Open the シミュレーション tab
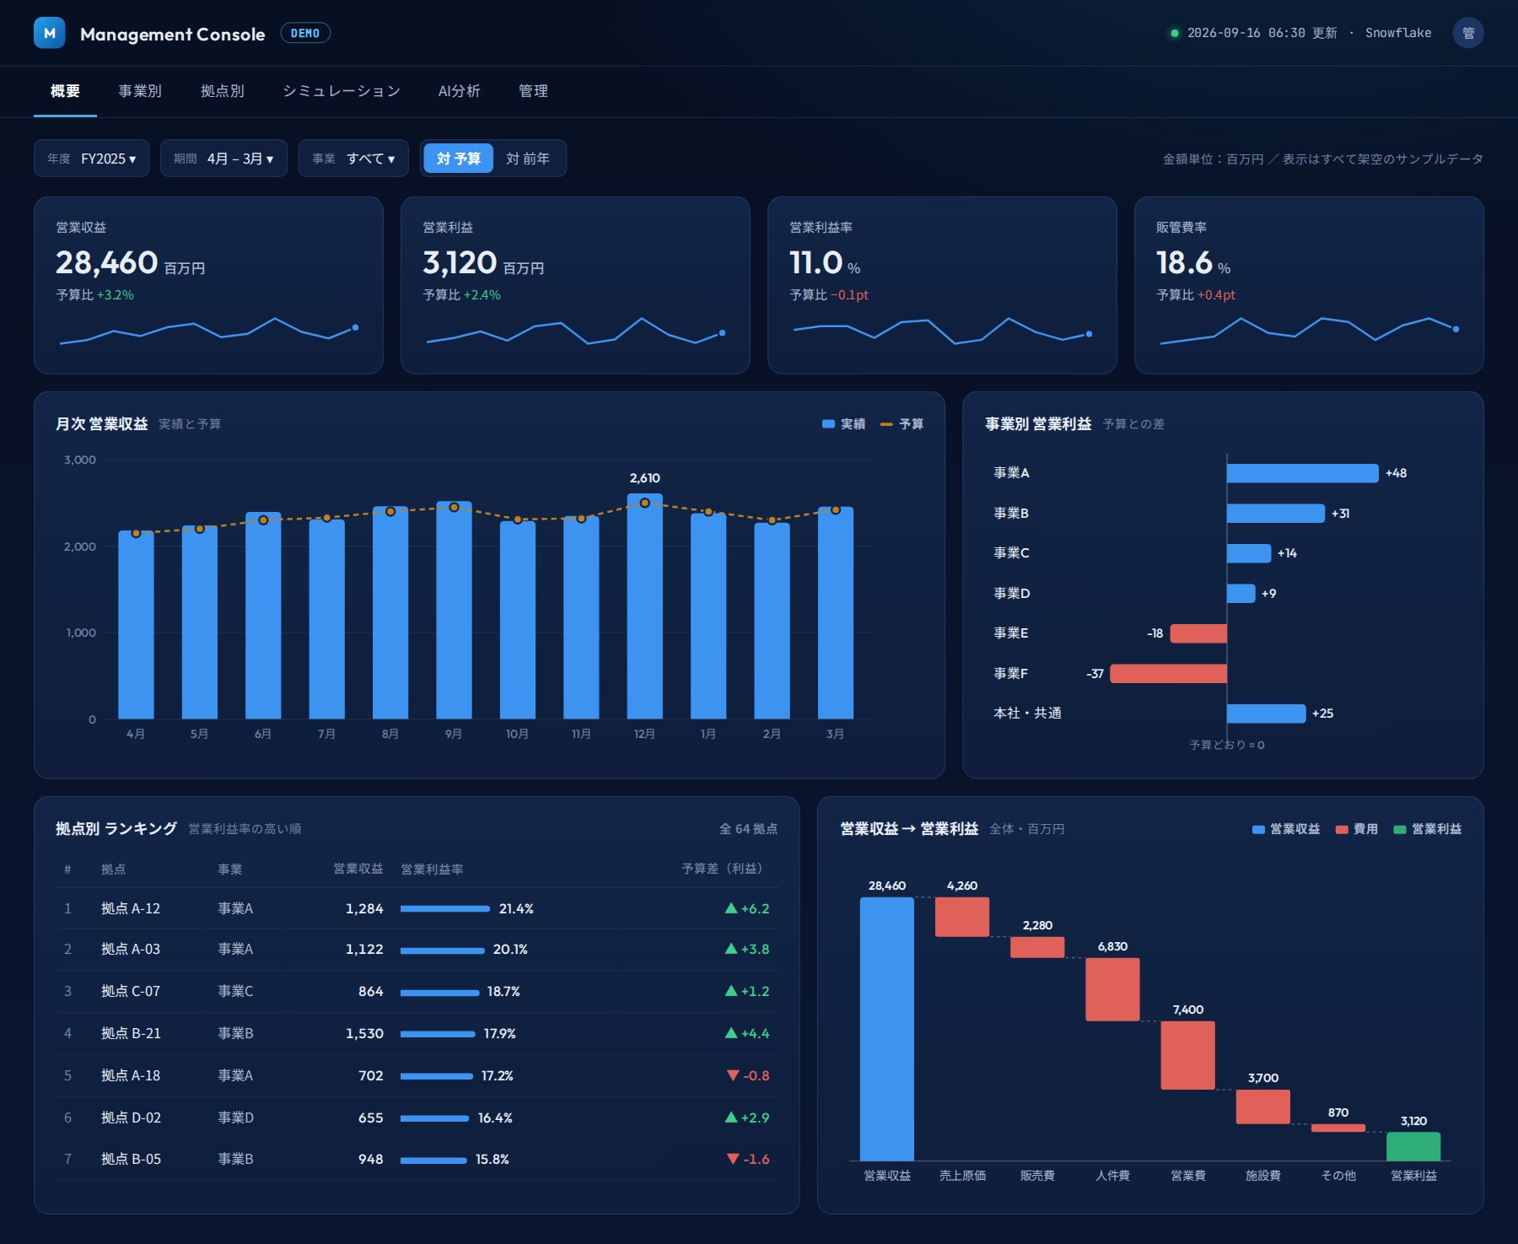Screen dimensions: 1518x1244 pos(342,91)
